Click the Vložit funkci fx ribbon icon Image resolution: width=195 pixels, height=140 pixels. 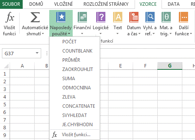click(10, 17)
